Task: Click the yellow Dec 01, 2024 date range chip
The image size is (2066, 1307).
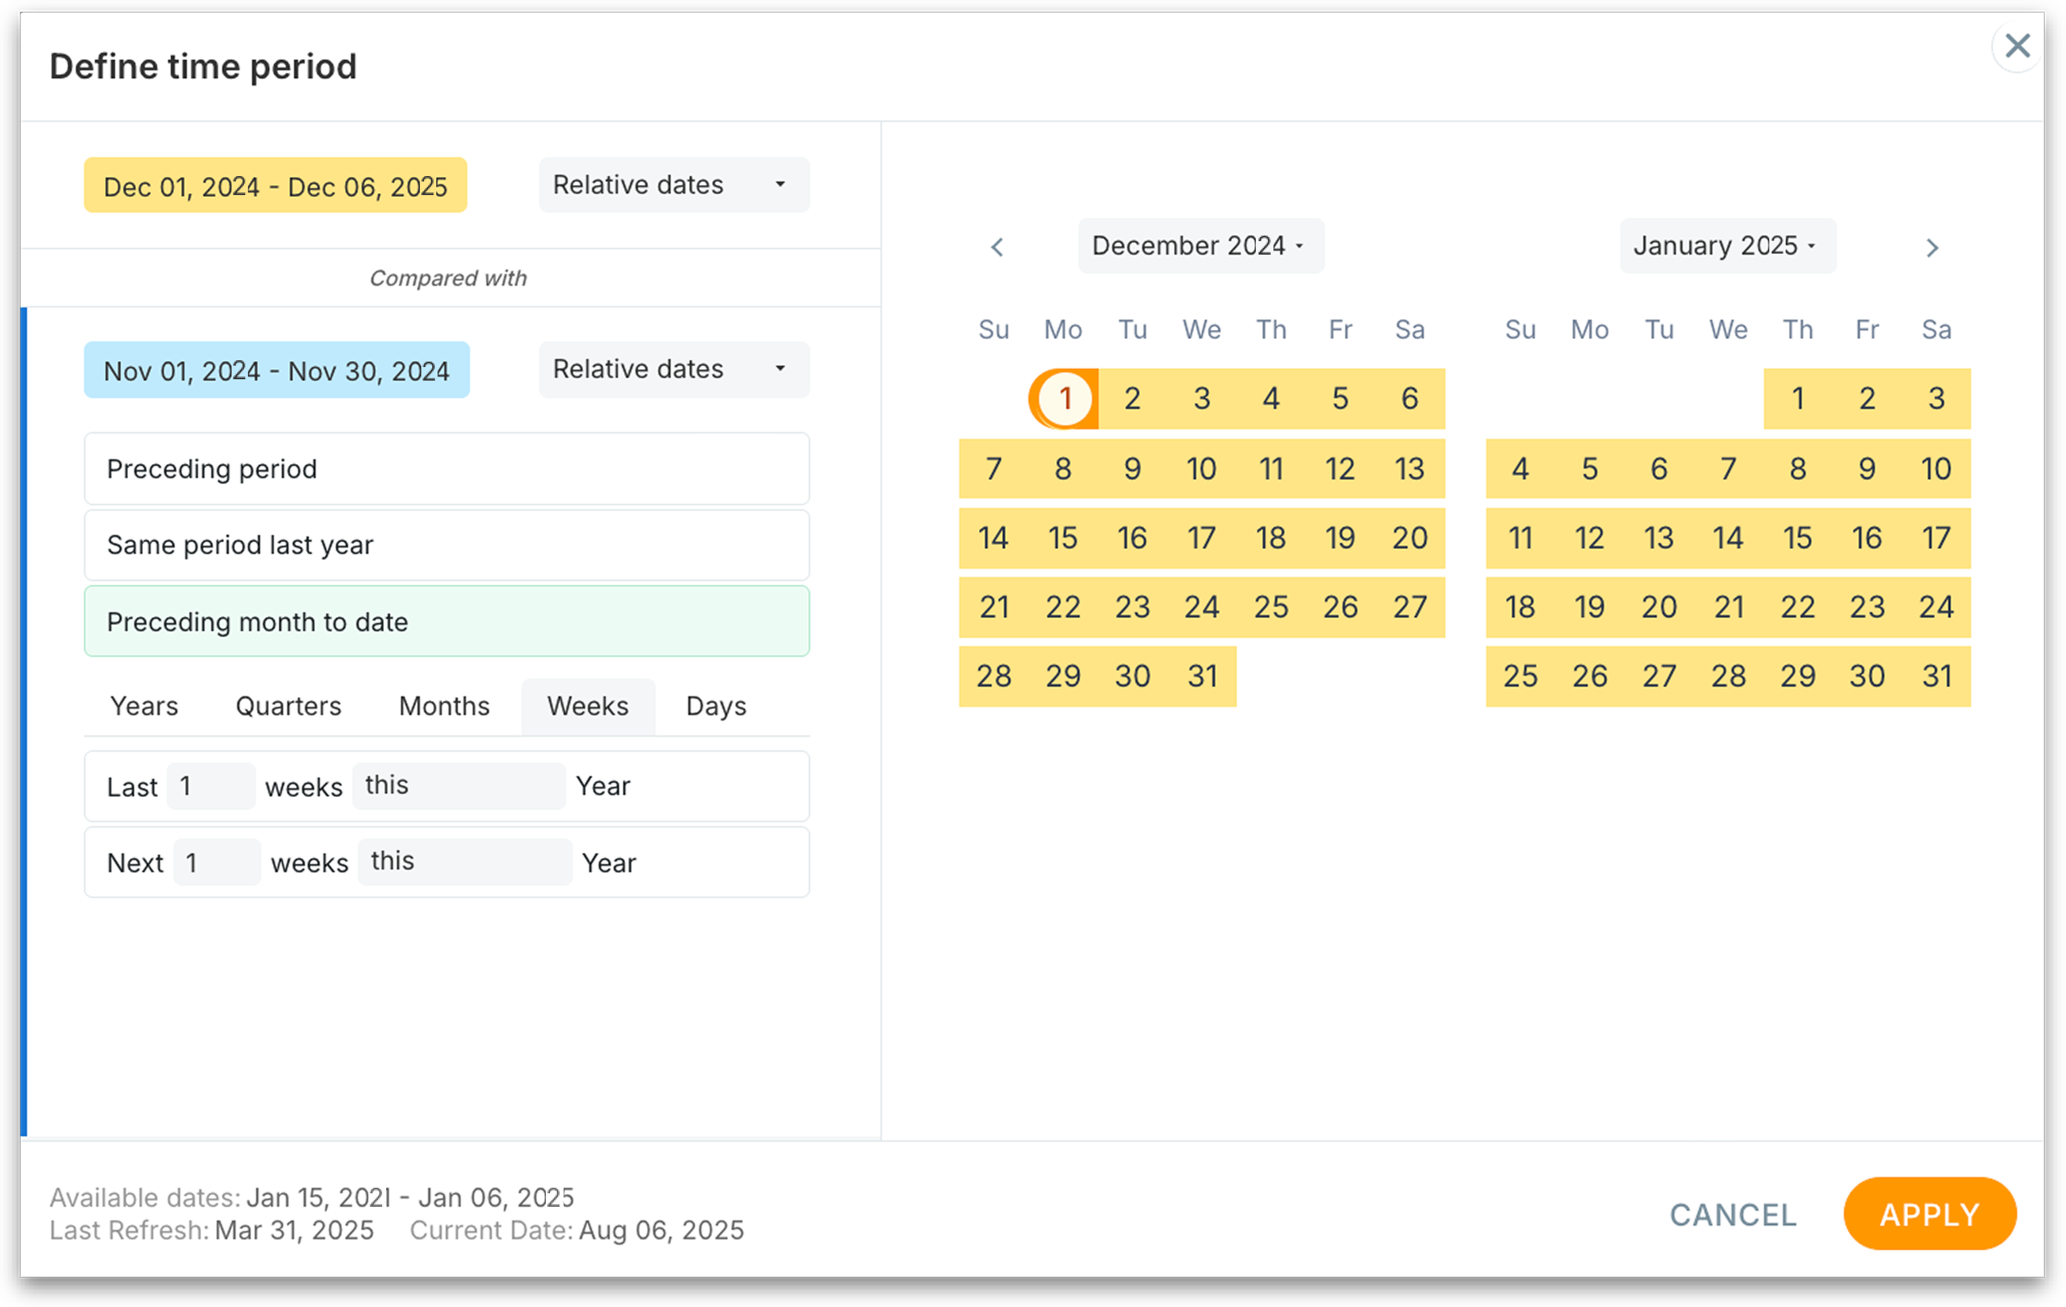Action: click(x=276, y=186)
